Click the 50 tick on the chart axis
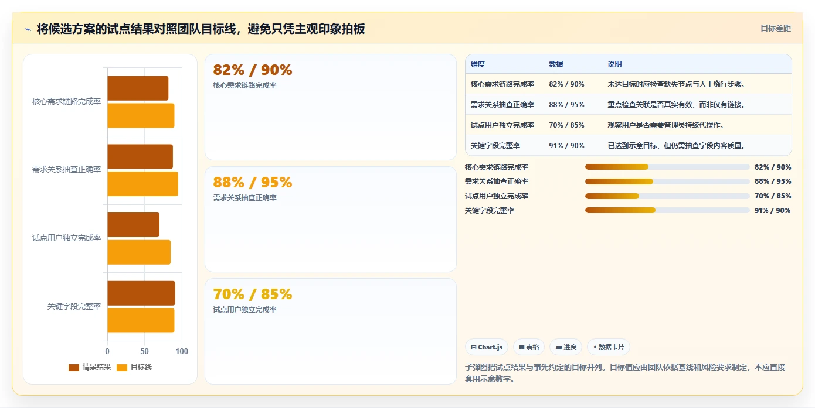 coord(144,351)
